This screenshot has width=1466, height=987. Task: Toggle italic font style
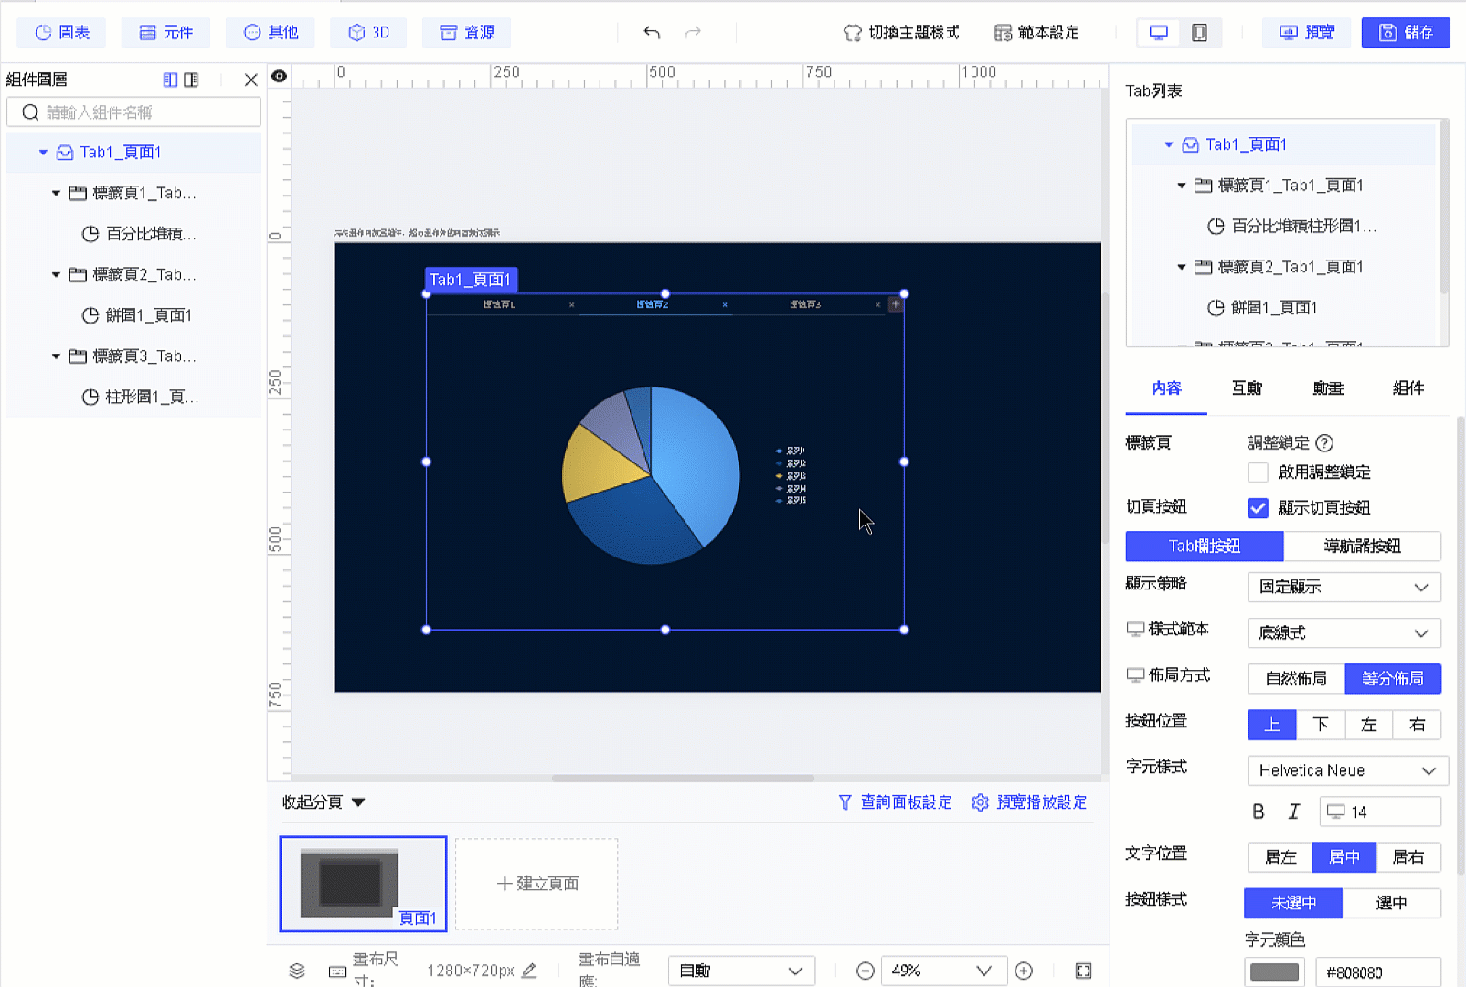1293,812
